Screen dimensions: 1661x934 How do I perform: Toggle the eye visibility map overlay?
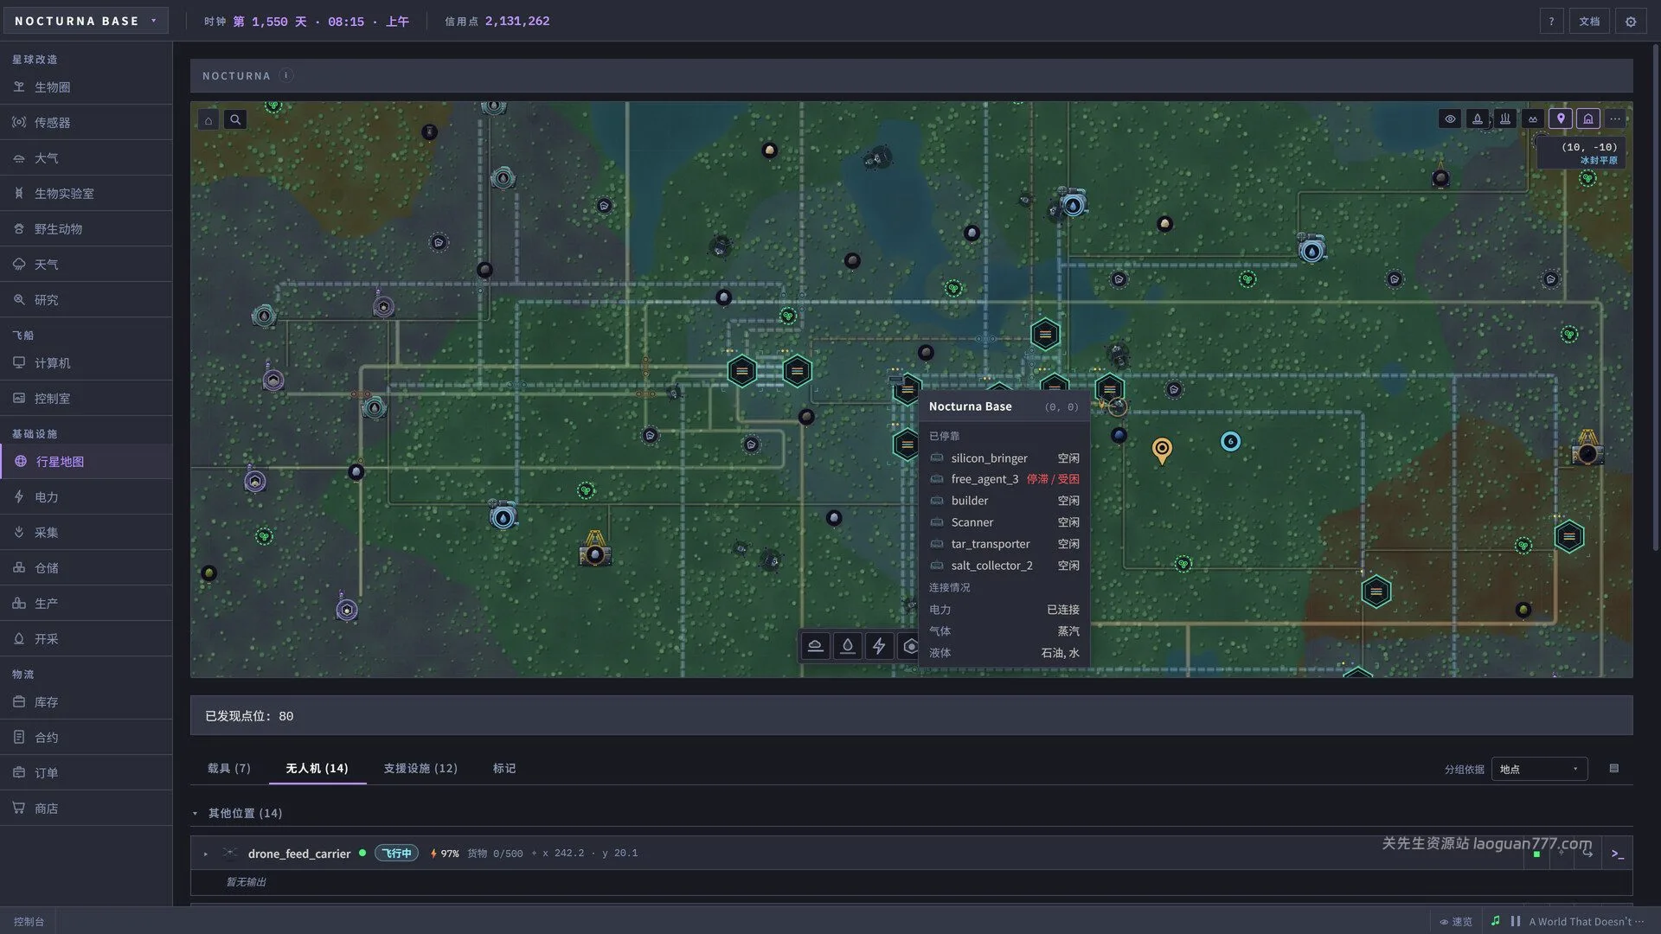click(1450, 119)
